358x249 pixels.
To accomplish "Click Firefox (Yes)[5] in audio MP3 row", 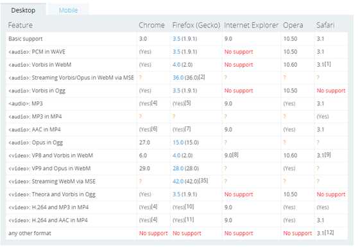I will (182, 103).
